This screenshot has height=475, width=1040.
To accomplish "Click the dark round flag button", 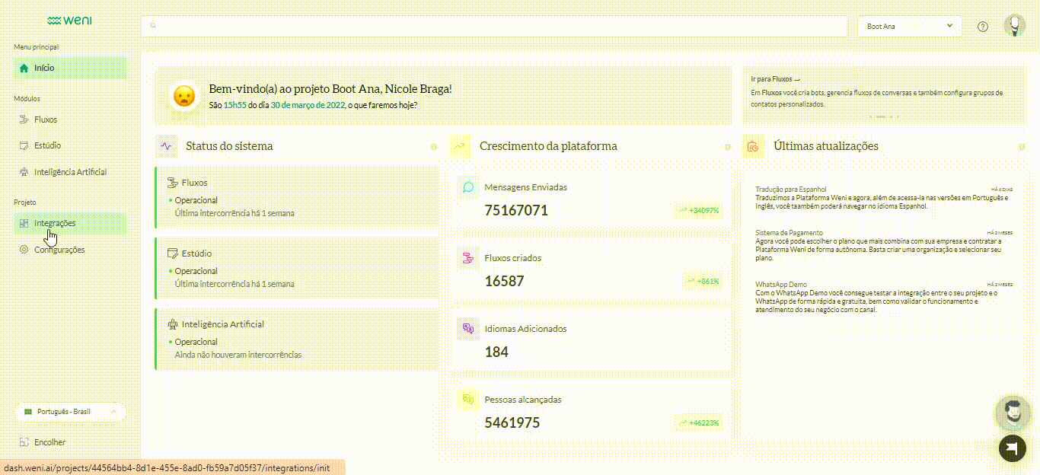I will coord(1013,448).
